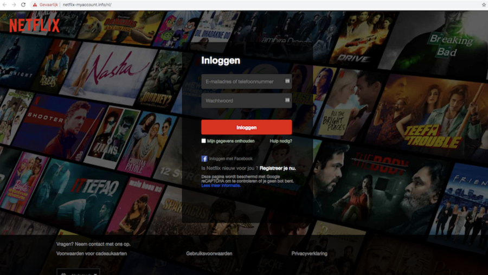Choose Inloggen met Facebook
The height and width of the screenshot is (275, 488).
[230, 158]
